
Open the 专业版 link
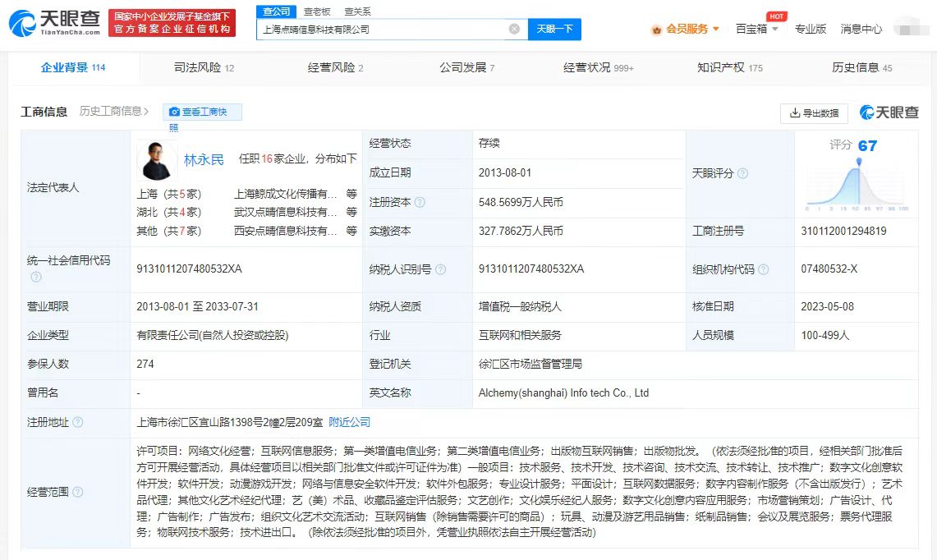tap(811, 29)
